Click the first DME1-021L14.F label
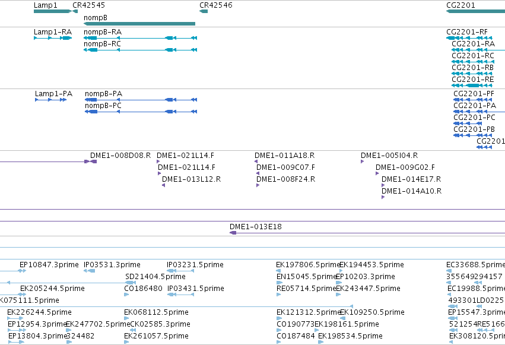Image resolution: width=505 pixels, height=345 pixels. [x=185, y=156]
